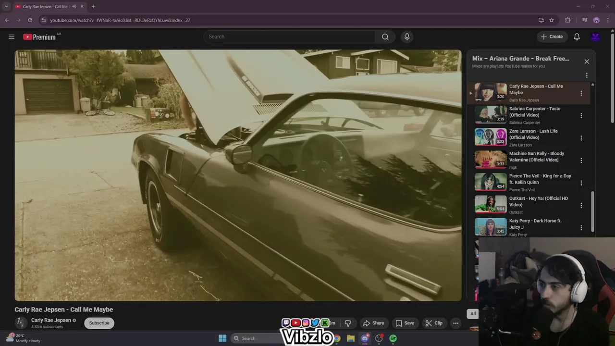Clip the video with scissors button
Screen dimensions: 615x346
pyautogui.click(x=434, y=323)
